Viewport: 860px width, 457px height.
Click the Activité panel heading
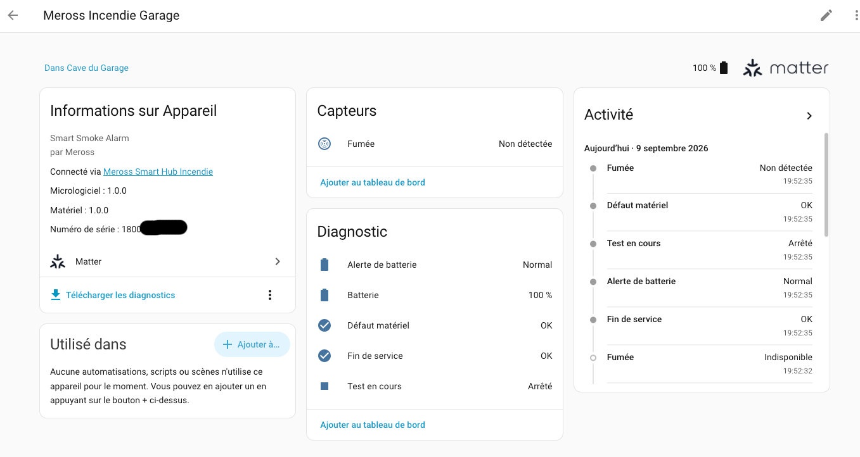point(608,115)
